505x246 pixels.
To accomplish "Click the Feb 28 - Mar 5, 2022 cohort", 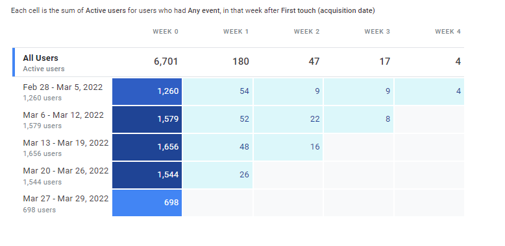I will pyautogui.click(x=63, y=87).
